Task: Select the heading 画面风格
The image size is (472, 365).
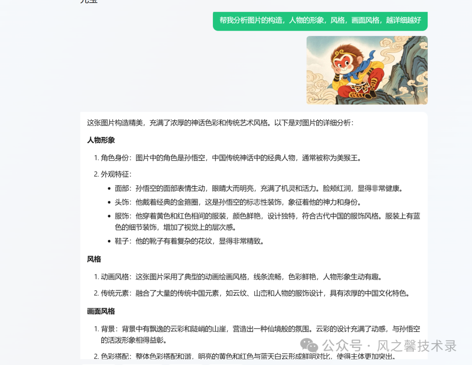Action: 101,311
